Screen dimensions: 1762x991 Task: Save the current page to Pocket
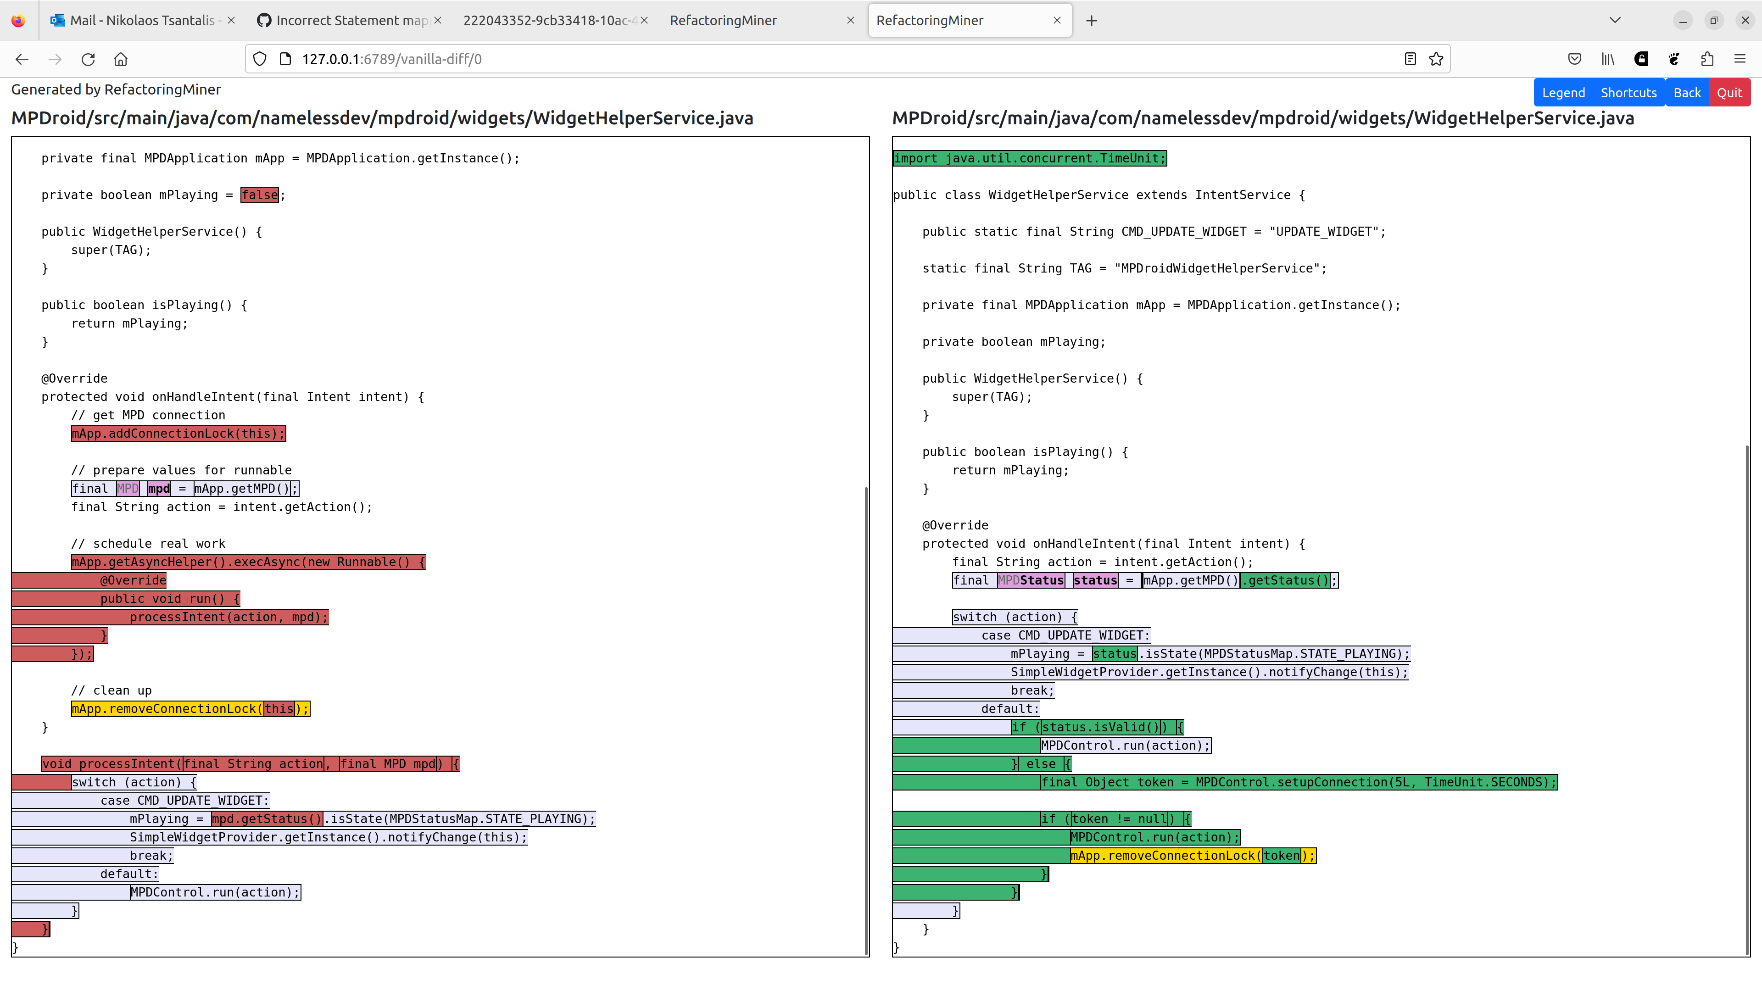(x=1575, y=59)
